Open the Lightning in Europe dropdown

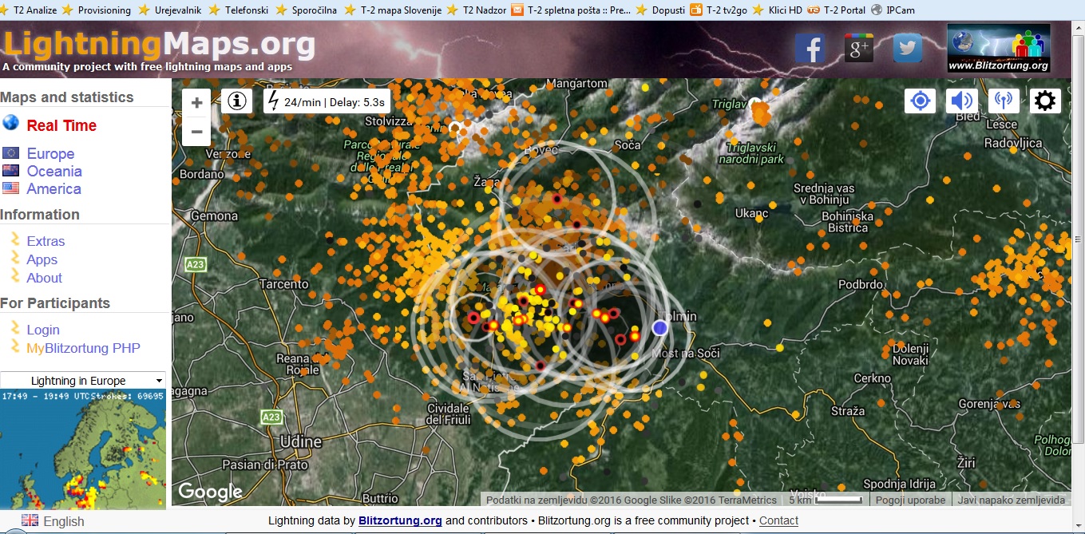click(83, 381)
